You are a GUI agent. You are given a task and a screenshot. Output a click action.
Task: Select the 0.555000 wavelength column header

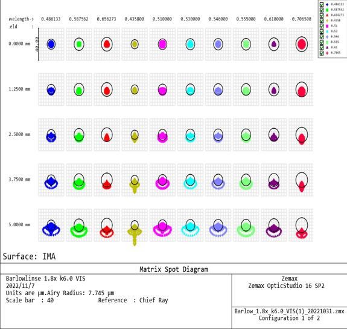(246, 19)
